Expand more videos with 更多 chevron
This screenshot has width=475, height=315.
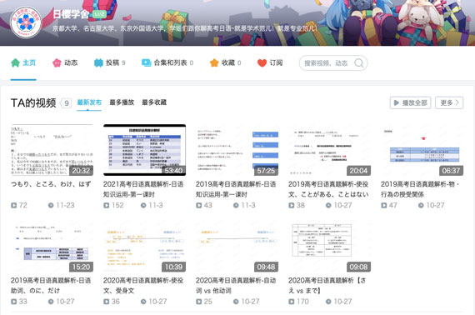coord(449,102)
